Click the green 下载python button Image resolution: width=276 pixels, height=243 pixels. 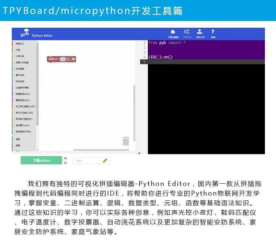[41, 160]
